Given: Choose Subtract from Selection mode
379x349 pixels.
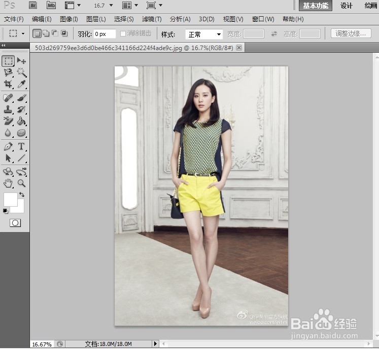Looking at the screenshot, I should (55, 33).
